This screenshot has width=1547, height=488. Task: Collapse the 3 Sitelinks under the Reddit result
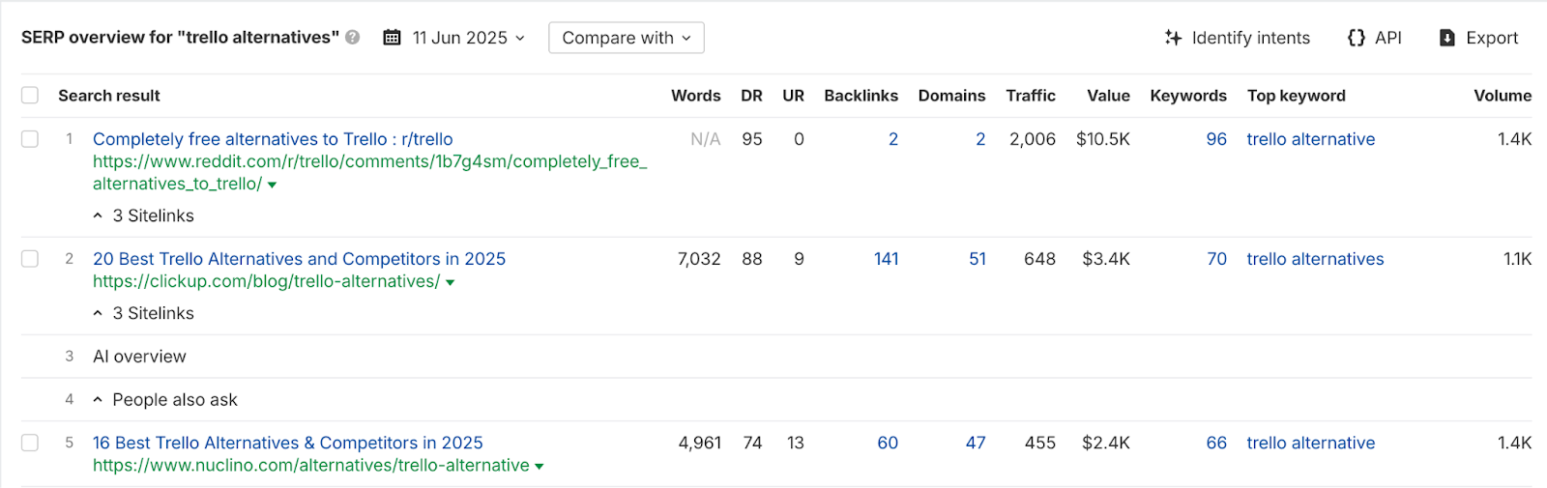point(143,215)
